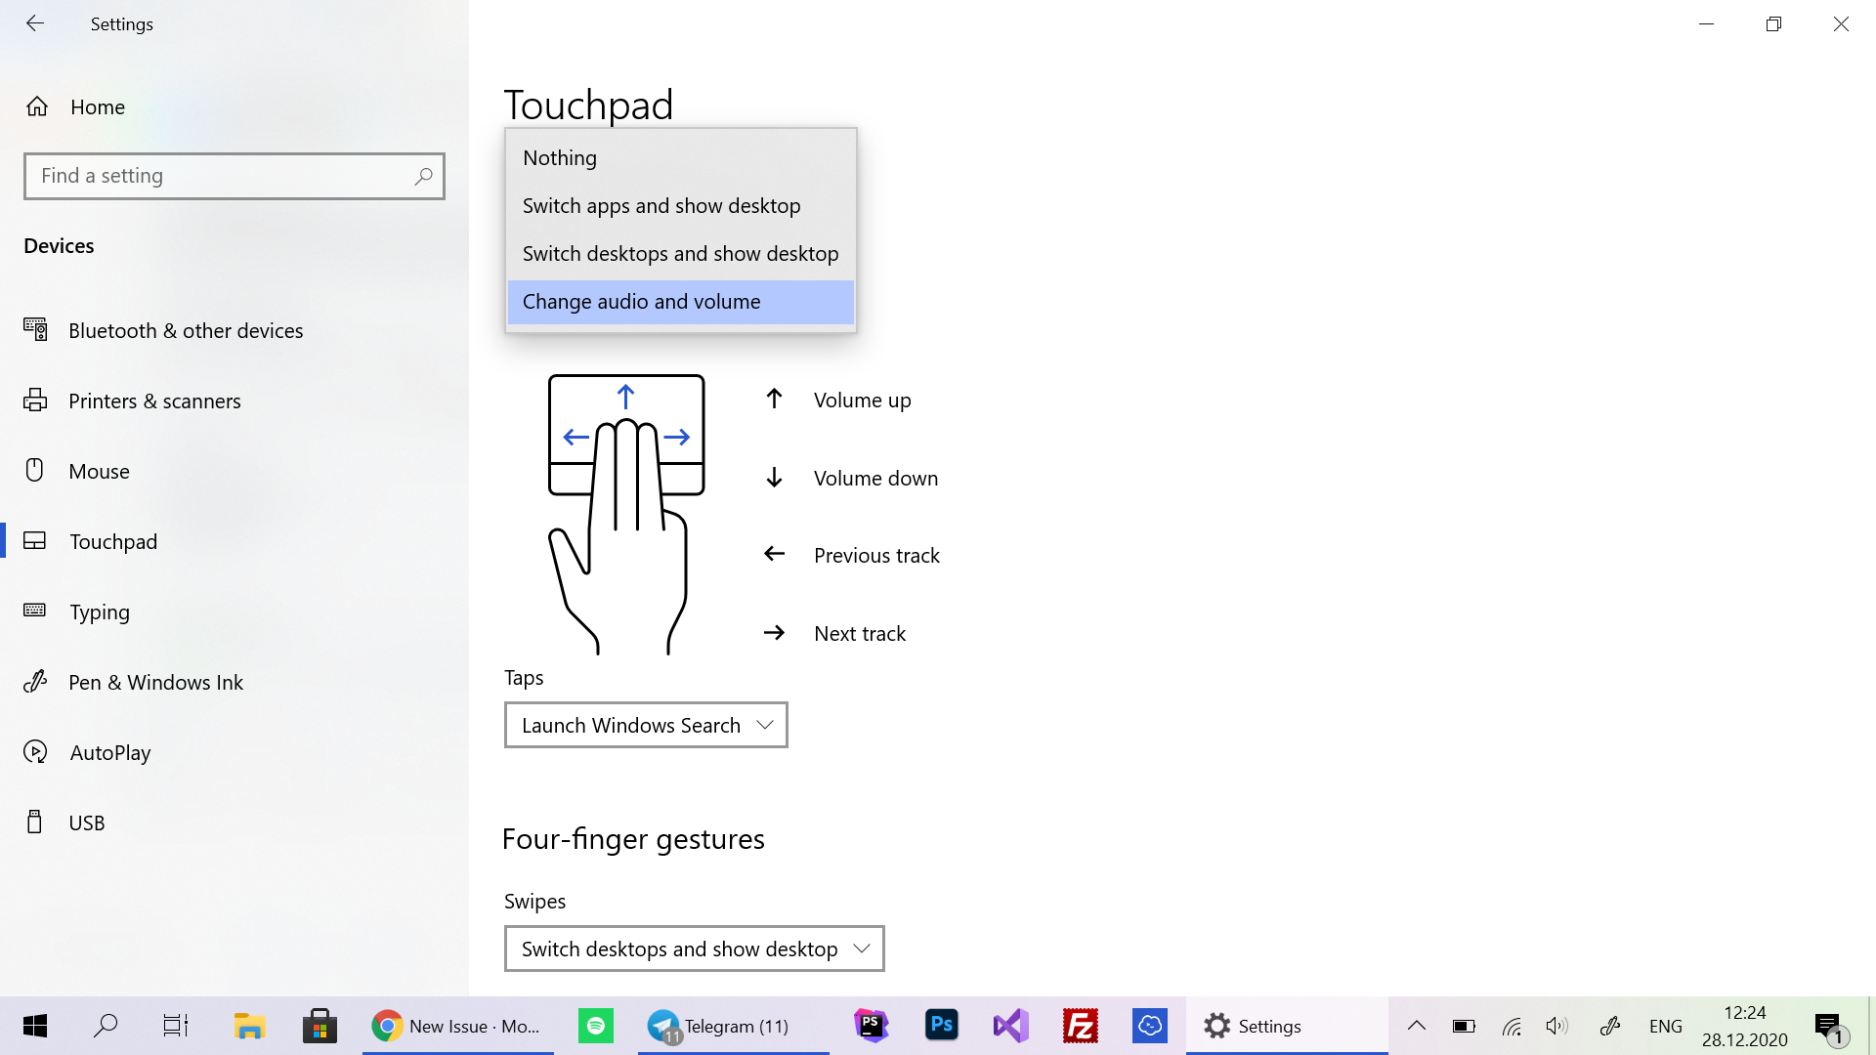The height and width of the screenshot is (1055, 1876).
Task: Open Pen & Windows Ink settings
Action: (156, 682)
